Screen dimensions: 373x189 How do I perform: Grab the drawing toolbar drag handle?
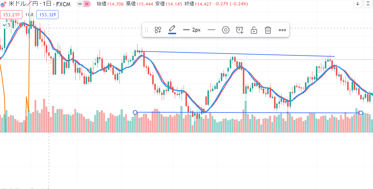pyautogui.click(x=146, y=30)
